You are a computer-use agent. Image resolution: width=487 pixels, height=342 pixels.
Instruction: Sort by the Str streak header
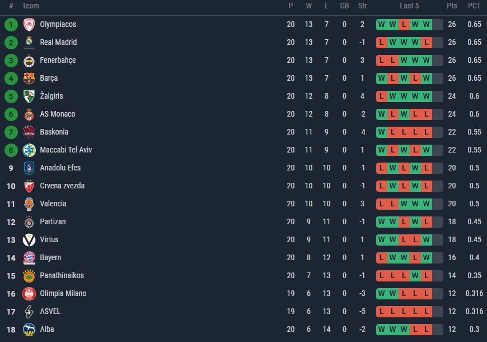362,6
